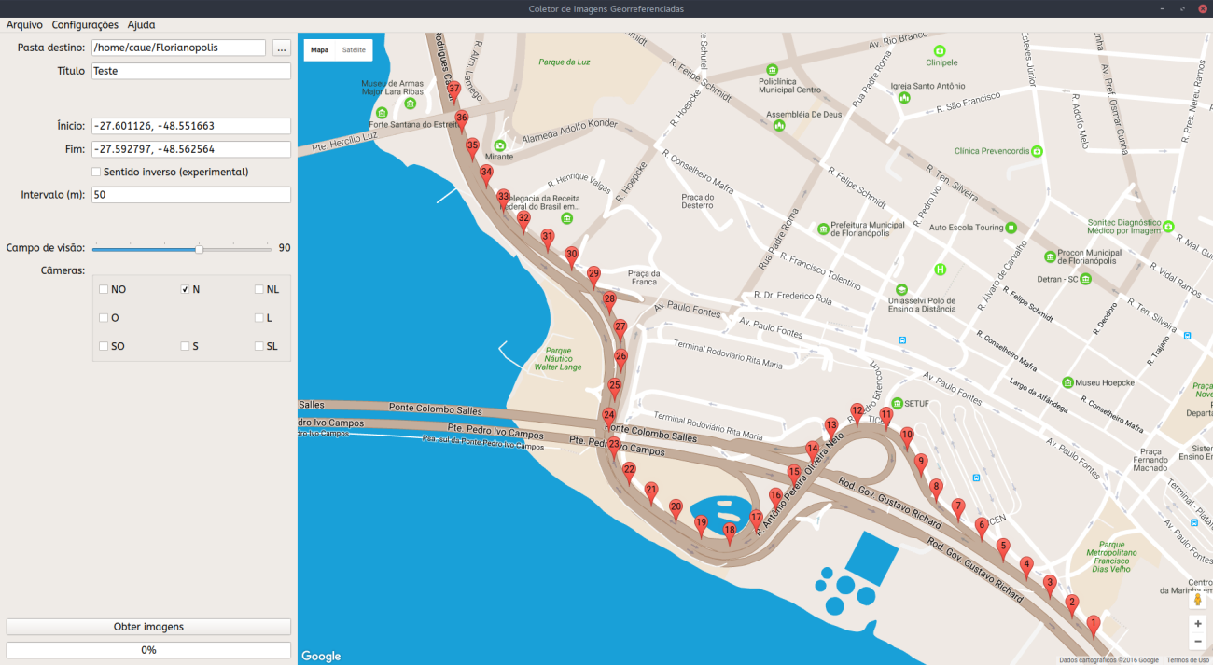1213x665 pixels.
Task: Open the Ajuda menu
Action: point(141,25)
